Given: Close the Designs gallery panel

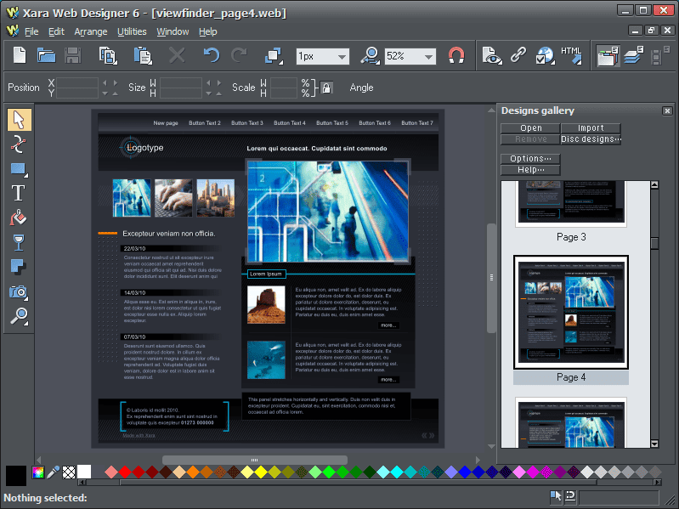Looking at the screenshot, I should coord(667,111).
